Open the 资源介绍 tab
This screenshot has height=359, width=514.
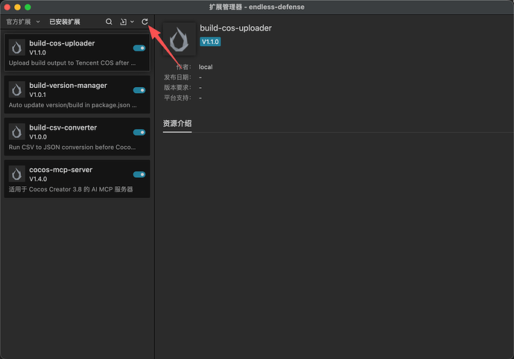[x=177, y=124]
